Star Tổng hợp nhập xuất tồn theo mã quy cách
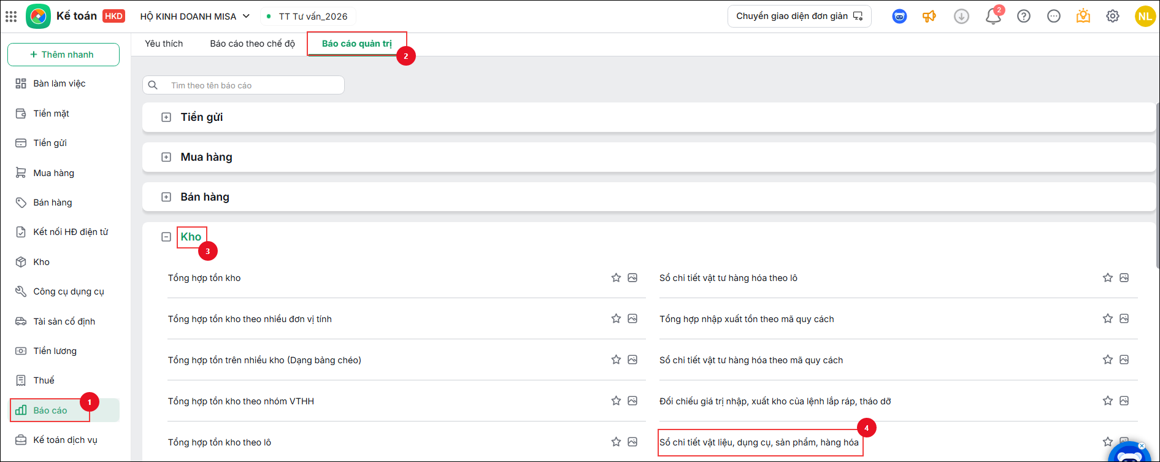Viewport: 1160px width, 462px height. tap(1107, 319)
